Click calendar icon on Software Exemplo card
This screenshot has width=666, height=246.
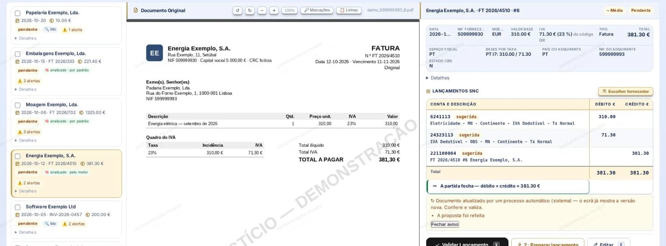coord(17,215)
